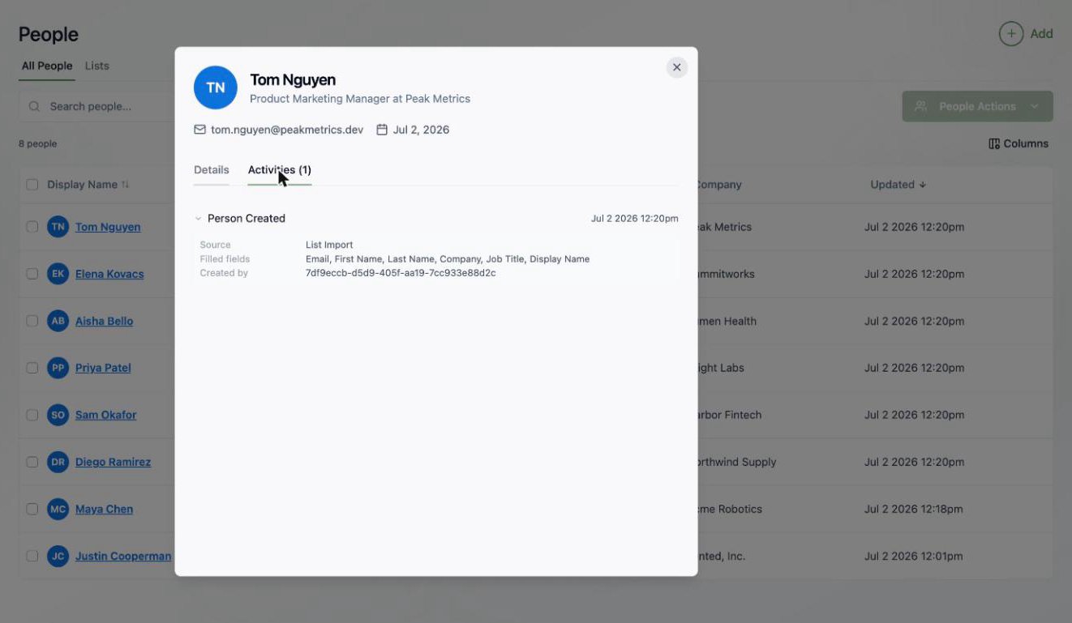The width and height of the screenshot is (1072, 623).
Task: Click the Company column header
Action: click(x=718, y=185)
